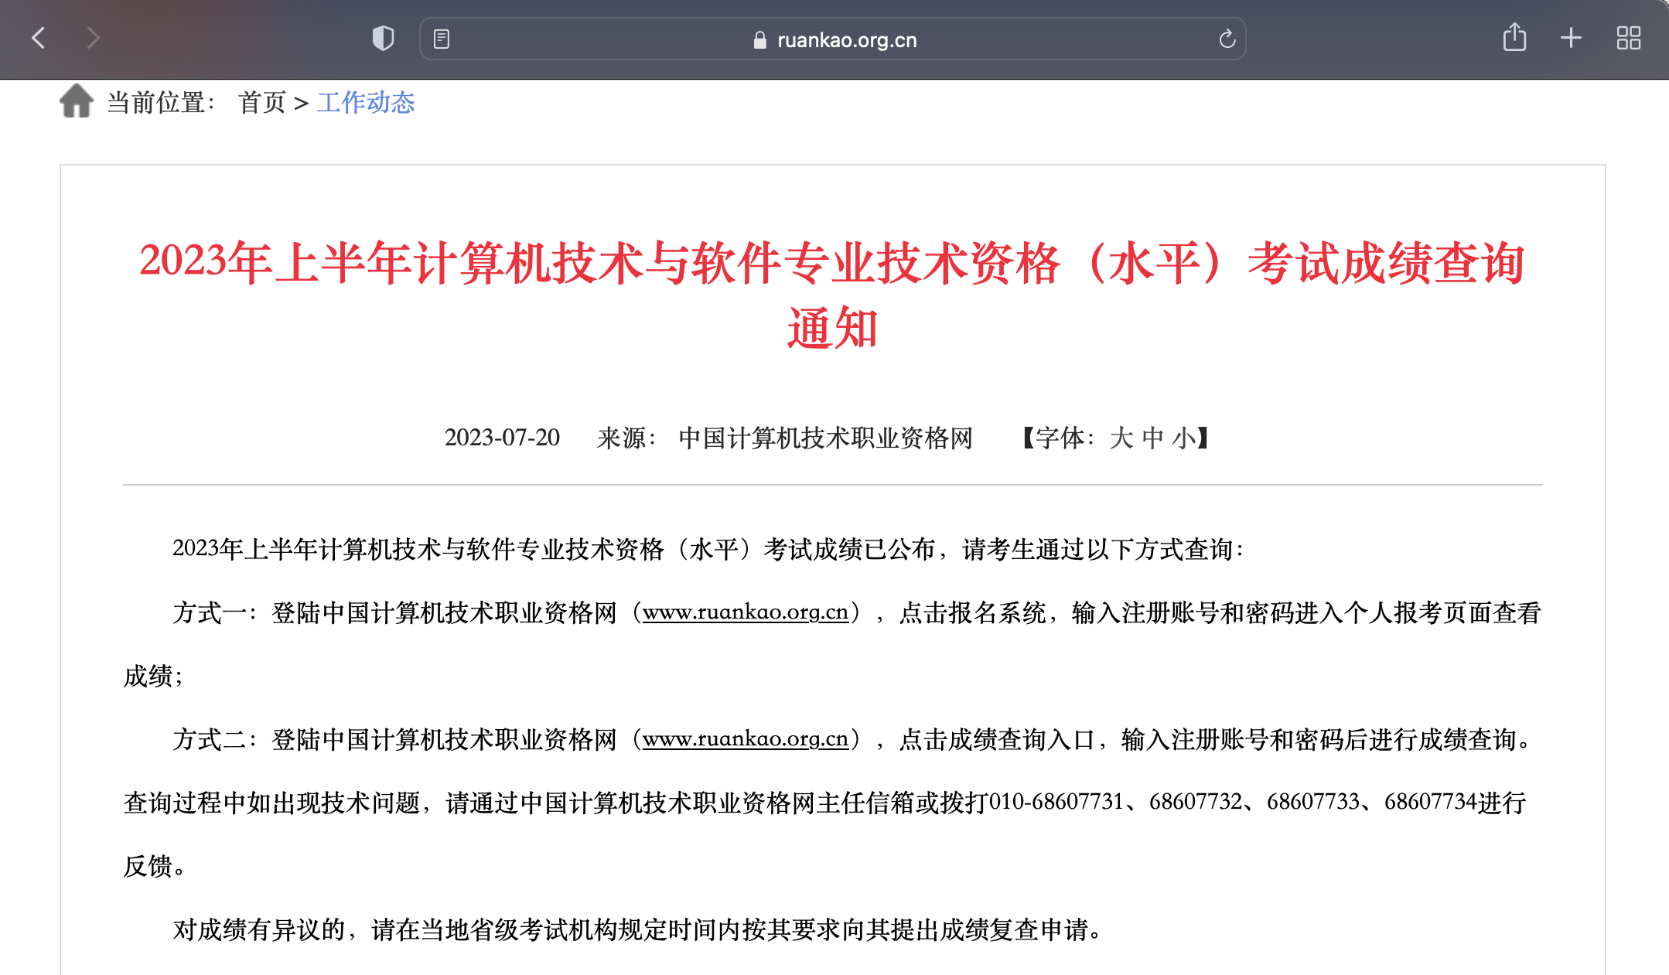Click the 对成绩有异议的 paragraph text
The image size is (1669, 975).
[x=638, y=929]
